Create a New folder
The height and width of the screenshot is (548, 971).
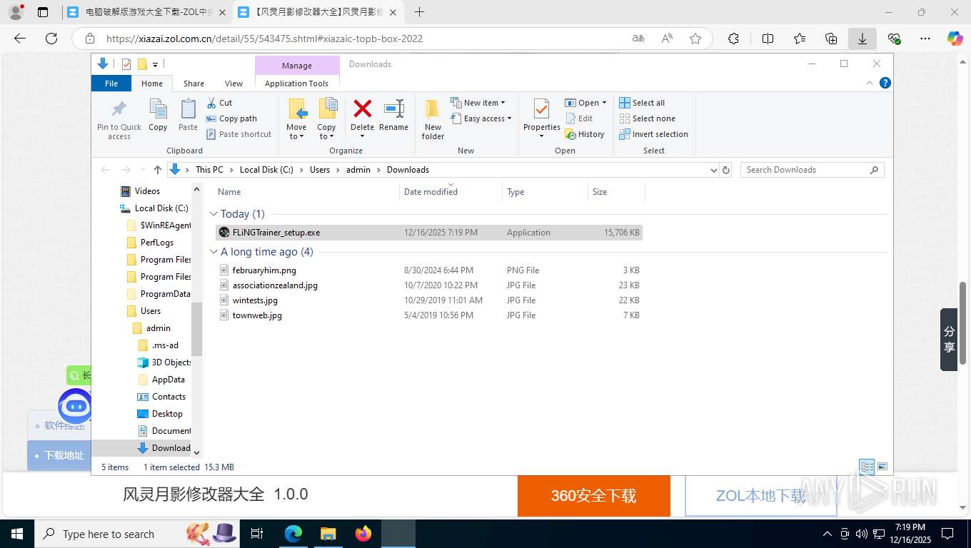click(433, 119)
